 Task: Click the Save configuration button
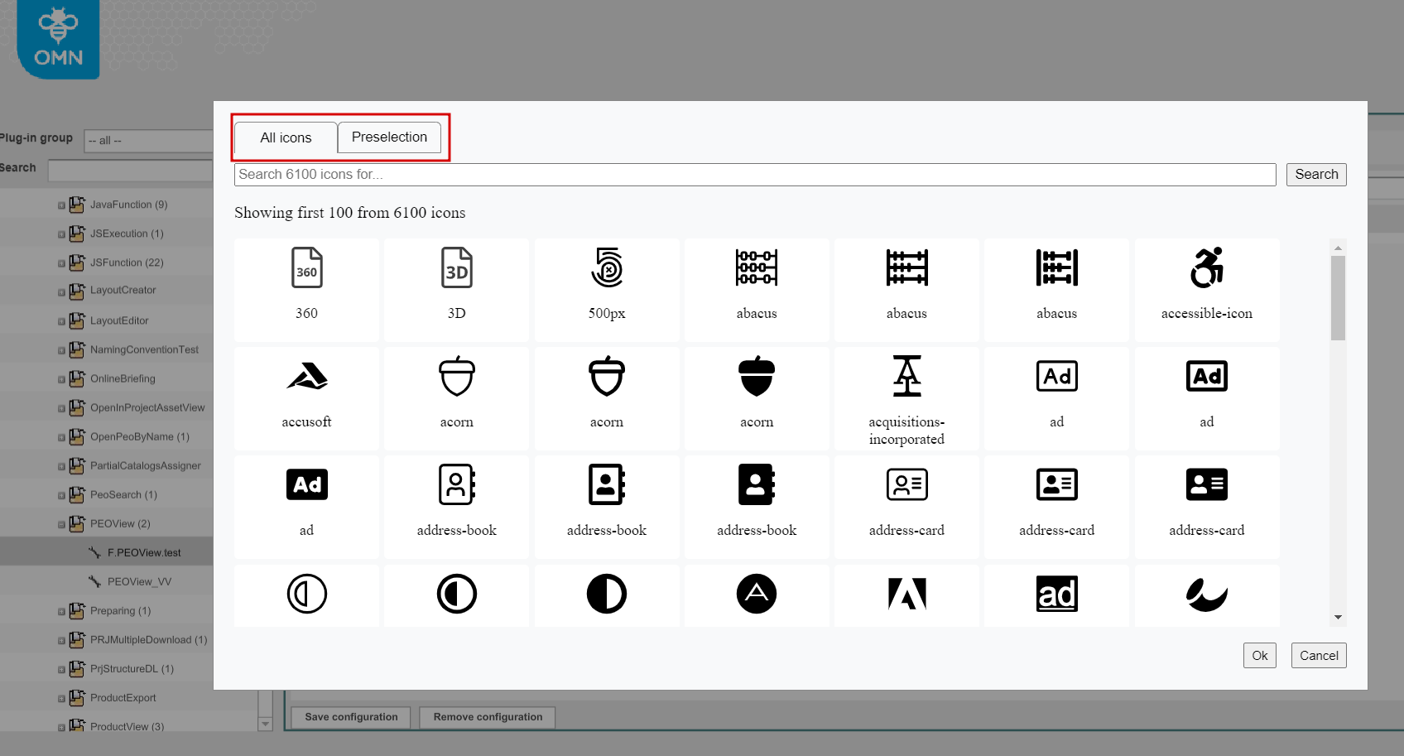point(350,717)
